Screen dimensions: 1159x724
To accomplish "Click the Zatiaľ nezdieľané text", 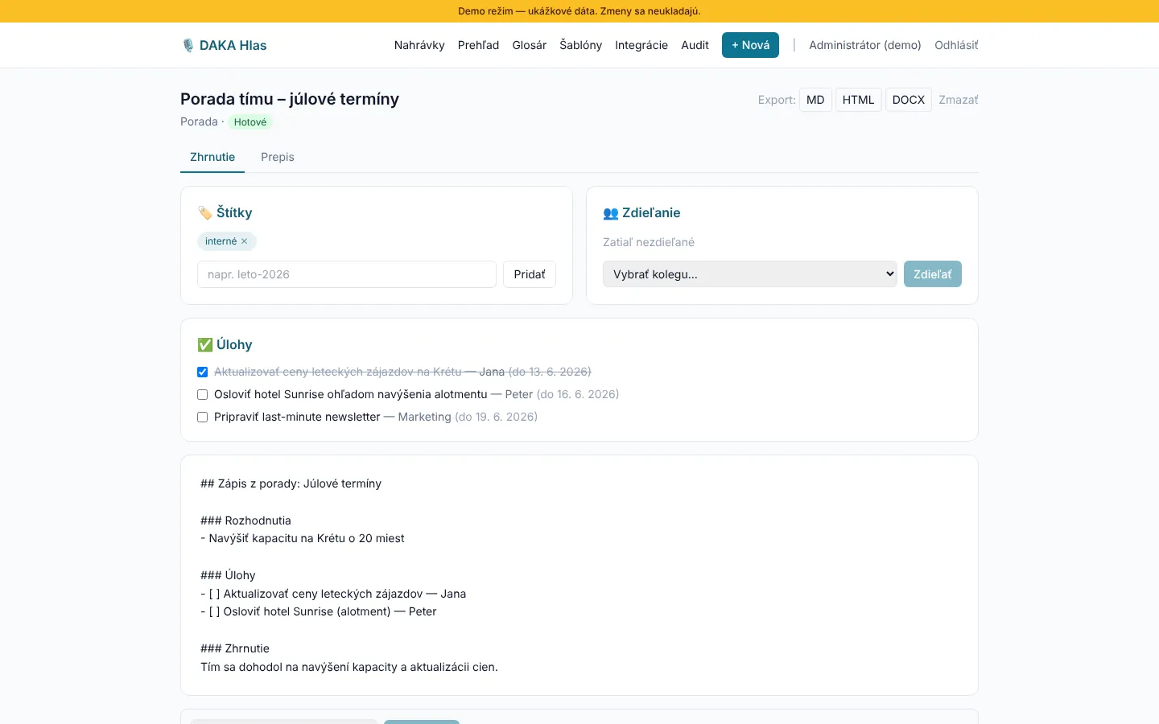I will (x=649, y=242).
